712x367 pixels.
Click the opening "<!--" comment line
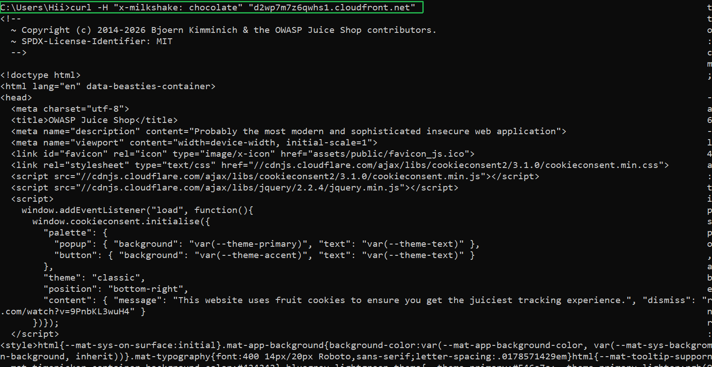11,19
